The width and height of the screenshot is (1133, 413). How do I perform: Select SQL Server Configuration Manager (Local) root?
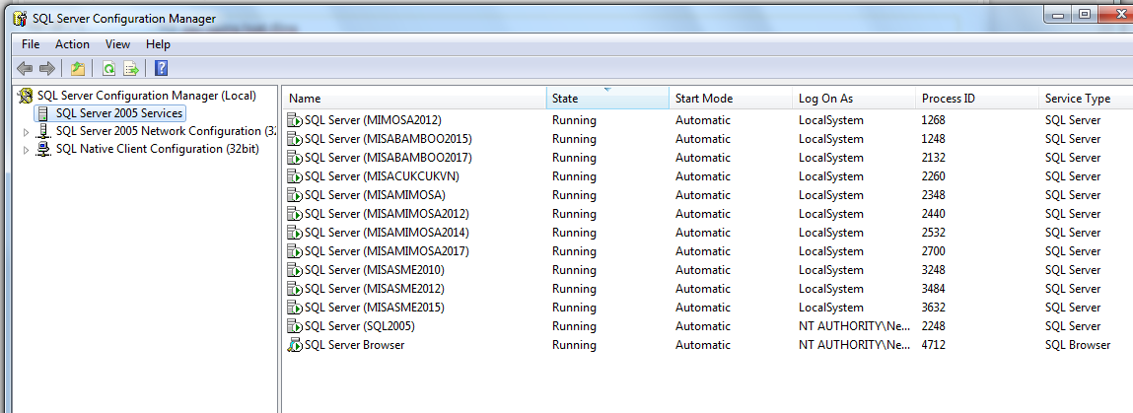click(147, 96)
